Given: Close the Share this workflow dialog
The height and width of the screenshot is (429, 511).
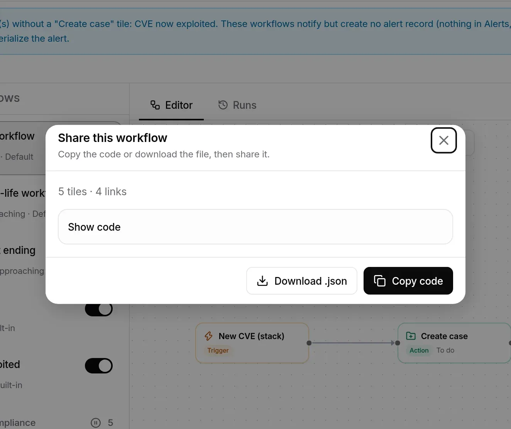Looking at the screenshot, I should (x=443, y=140).
